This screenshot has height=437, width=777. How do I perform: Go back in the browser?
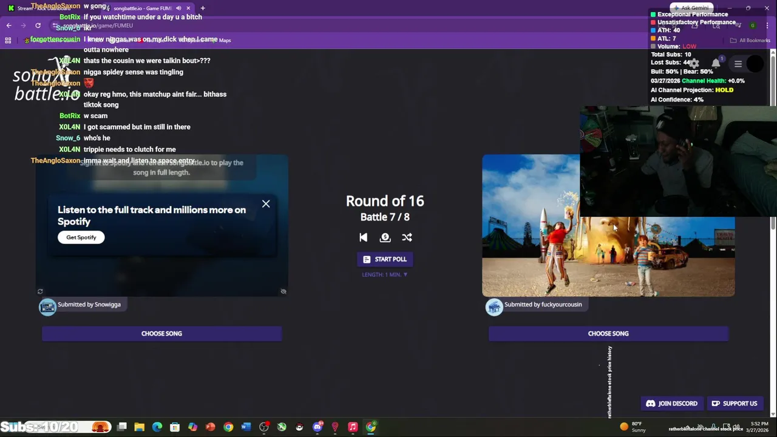pyautogui.click(x=8, y=25)
